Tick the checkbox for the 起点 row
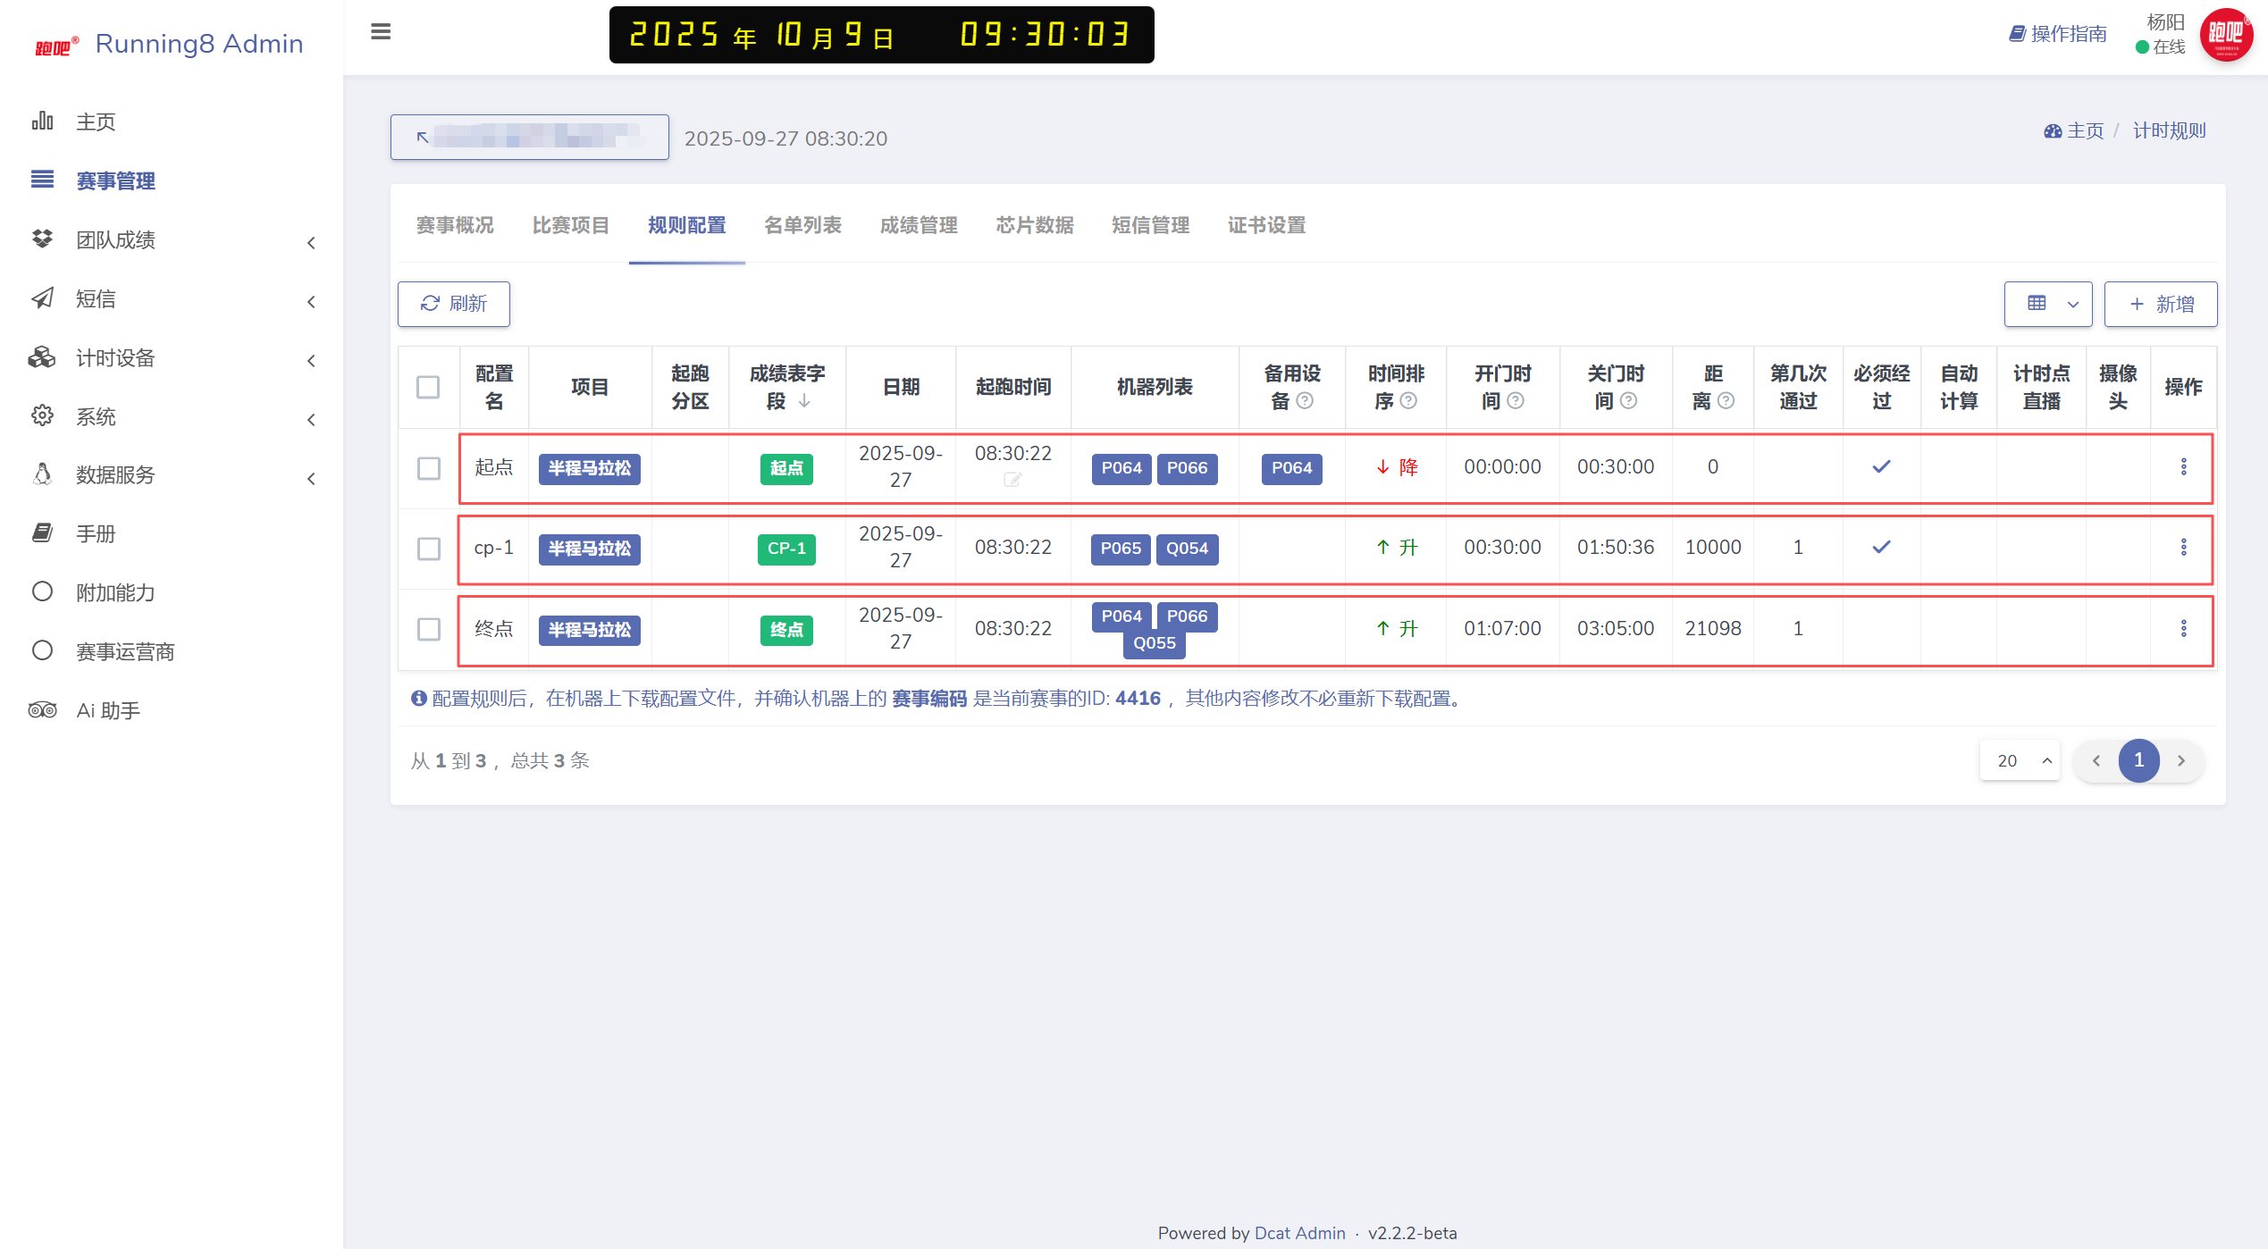The width and height of the screenshot is (2268, 1249). [429, 468]
